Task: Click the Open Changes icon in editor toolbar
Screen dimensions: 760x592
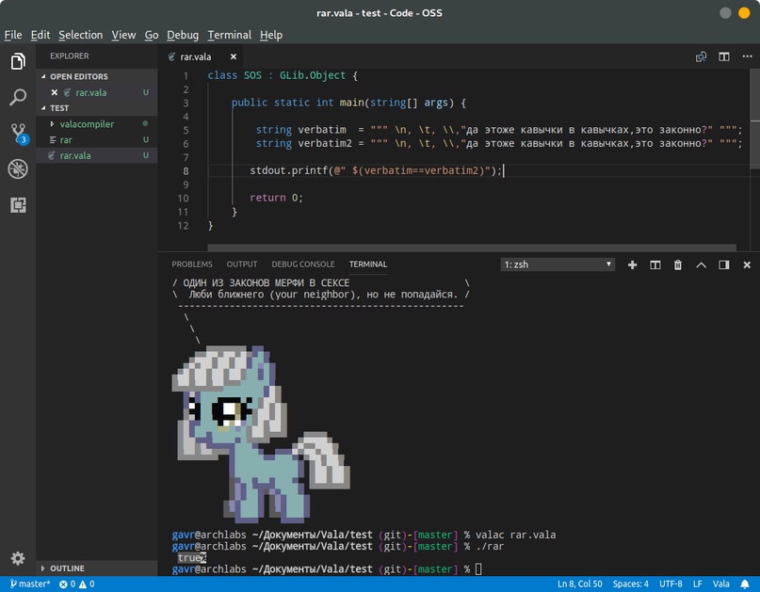Action: coord(701,56)
